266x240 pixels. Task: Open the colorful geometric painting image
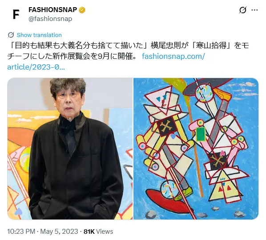(196, 149)
